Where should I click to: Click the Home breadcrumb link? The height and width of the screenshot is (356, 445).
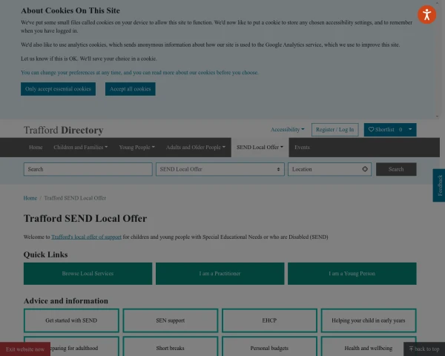coord(30,198)
